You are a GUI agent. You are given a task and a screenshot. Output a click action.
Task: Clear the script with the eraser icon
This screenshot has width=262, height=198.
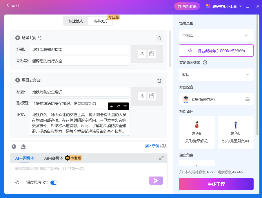point(23,147)
